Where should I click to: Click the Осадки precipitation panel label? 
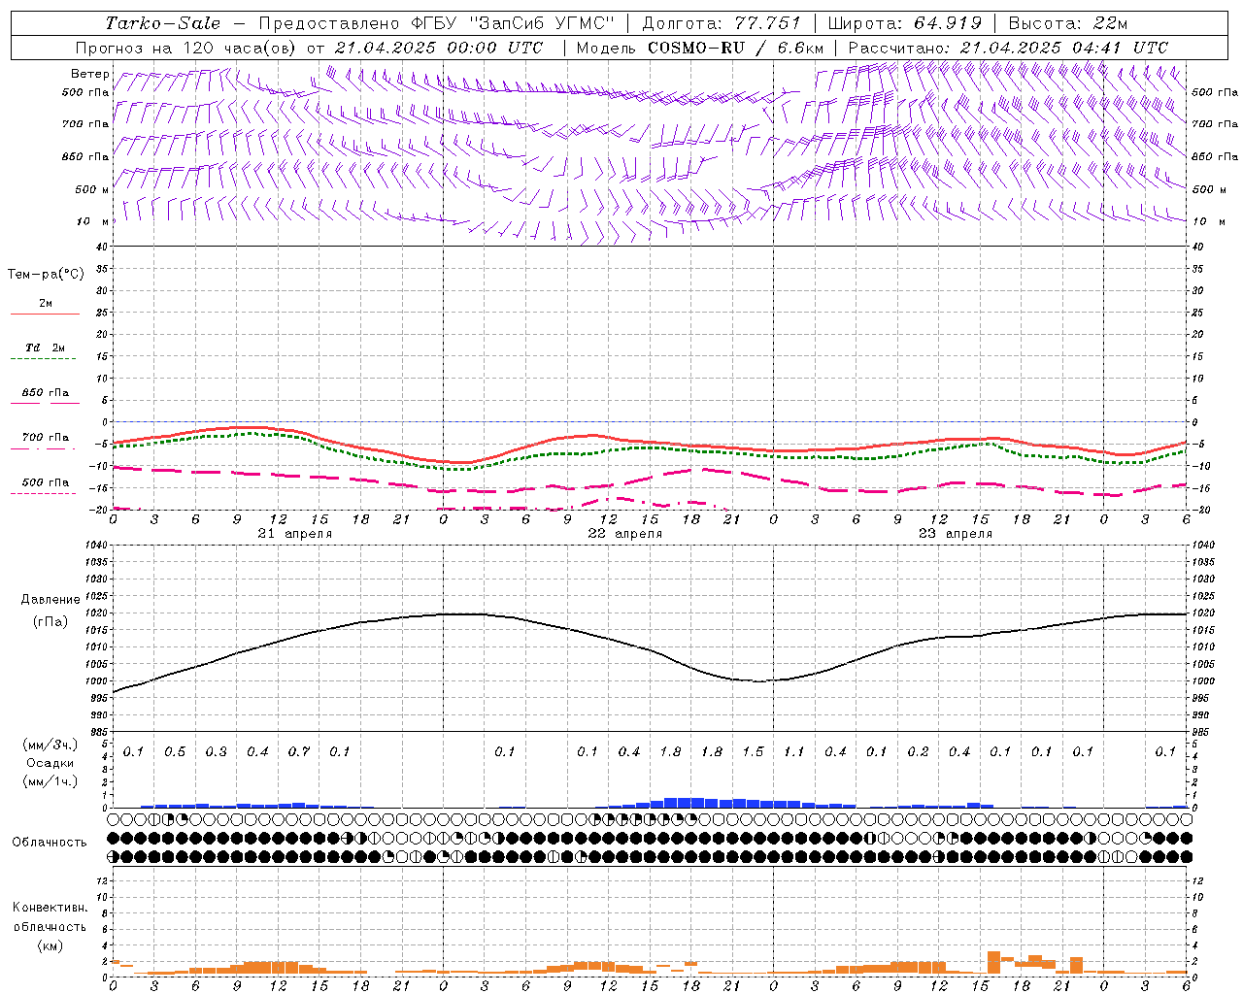50,763
